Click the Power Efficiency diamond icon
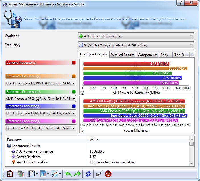The image size is (200, 181). tap(13, 157)
